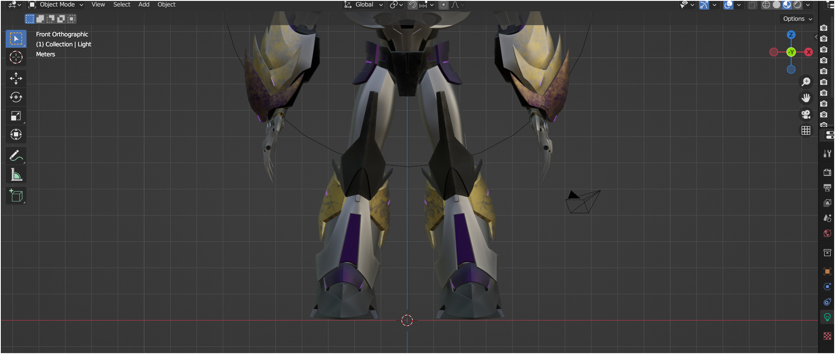Open the orange Object properties tab
The image size is (835, 354).
827,272
